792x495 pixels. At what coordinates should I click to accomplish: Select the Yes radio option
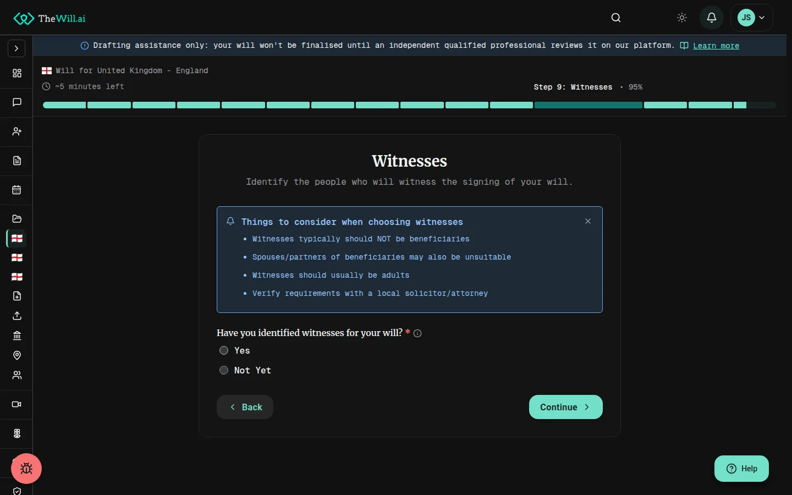click(224, 350)
